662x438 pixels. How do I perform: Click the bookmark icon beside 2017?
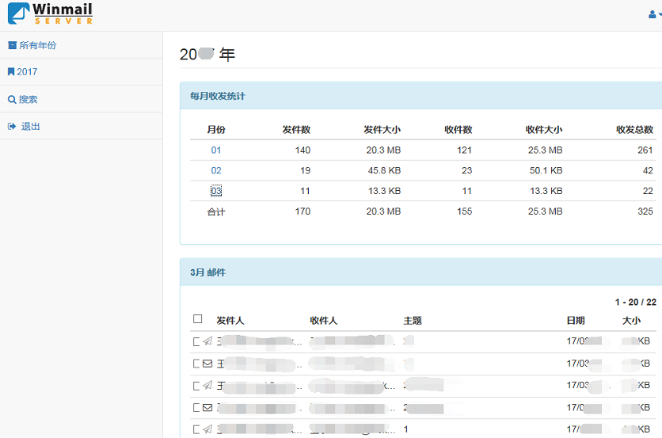point(11,72)
